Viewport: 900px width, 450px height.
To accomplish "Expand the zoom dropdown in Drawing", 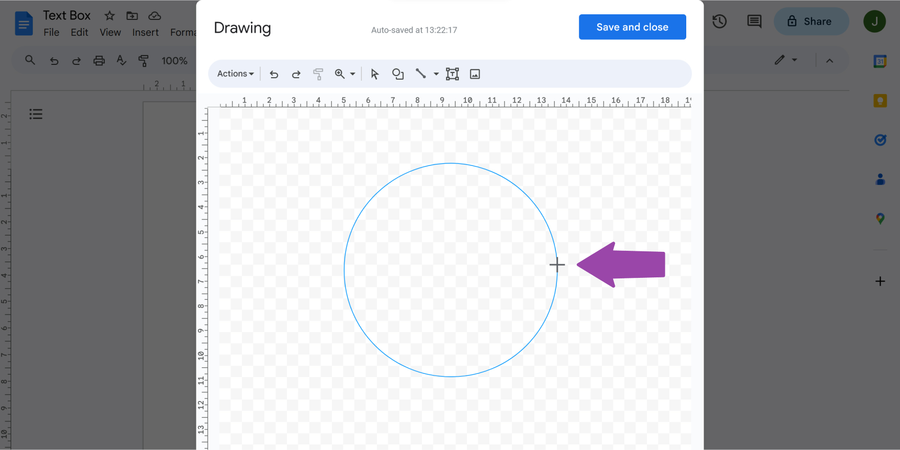I will click(353, 74).
